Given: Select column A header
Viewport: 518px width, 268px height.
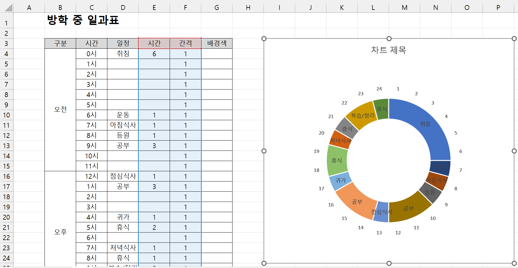Looking at the screenshot, I should (x=29, y=8).
